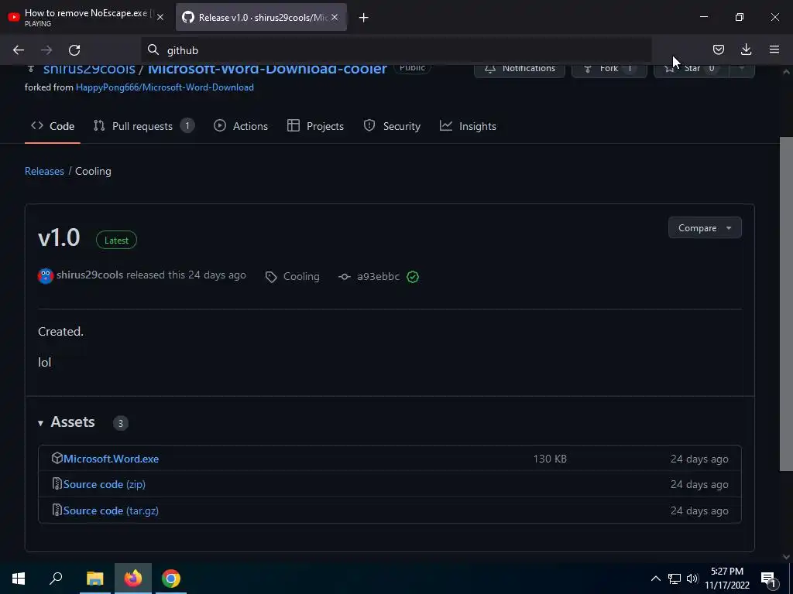Click the green verified check icon
Viewport: 793px width, 594px height.
pos(413,277)
